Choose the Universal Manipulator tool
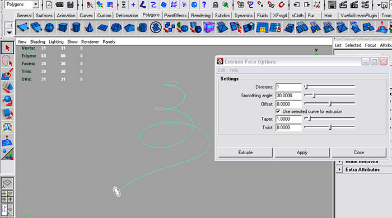 pos(7,127)
